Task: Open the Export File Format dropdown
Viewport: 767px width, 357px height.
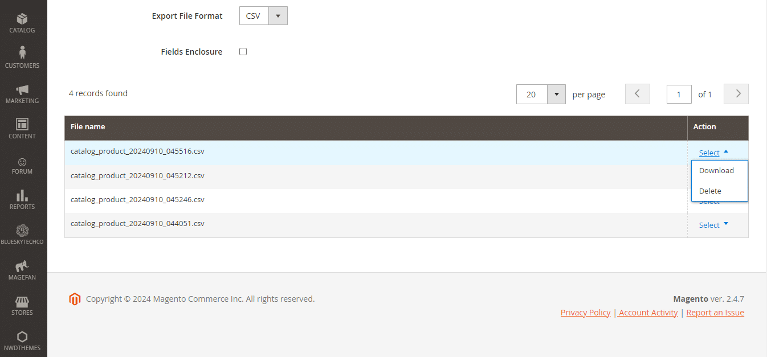Action: pyautogui.click(x=278, y=15)
